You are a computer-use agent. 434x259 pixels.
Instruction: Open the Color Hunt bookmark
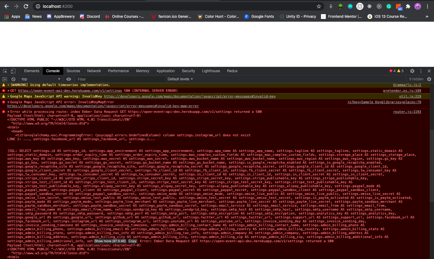[x=219, y=17]
